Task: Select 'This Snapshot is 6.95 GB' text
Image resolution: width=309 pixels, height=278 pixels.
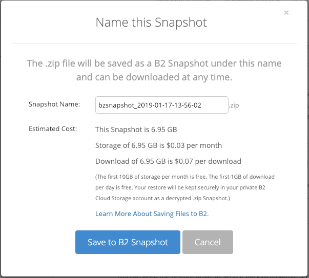Action: 136,130
